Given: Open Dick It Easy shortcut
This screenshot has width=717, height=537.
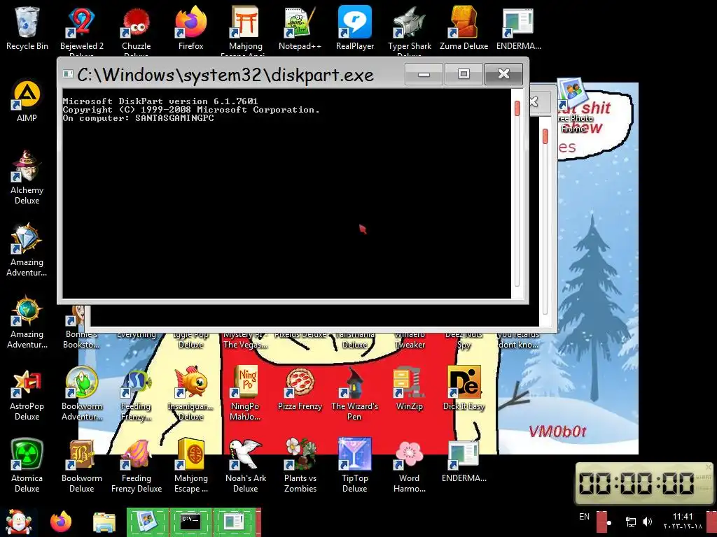Looking at the screenshot, I should 464,388.
